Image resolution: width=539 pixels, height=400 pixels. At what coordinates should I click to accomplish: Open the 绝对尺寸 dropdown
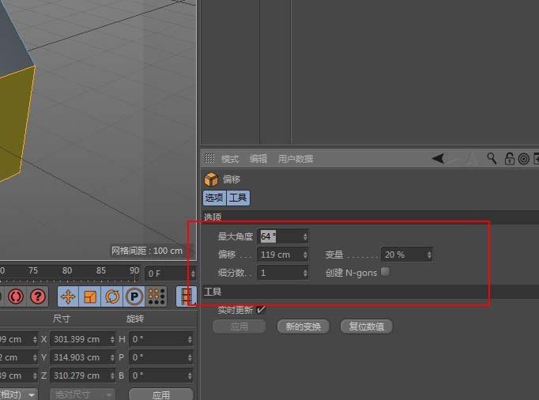(82, 394)
